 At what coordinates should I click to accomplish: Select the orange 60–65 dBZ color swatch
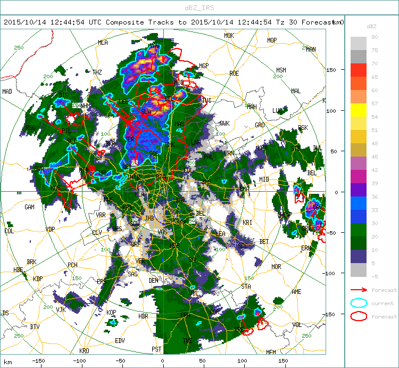click(x=359, y=84)
